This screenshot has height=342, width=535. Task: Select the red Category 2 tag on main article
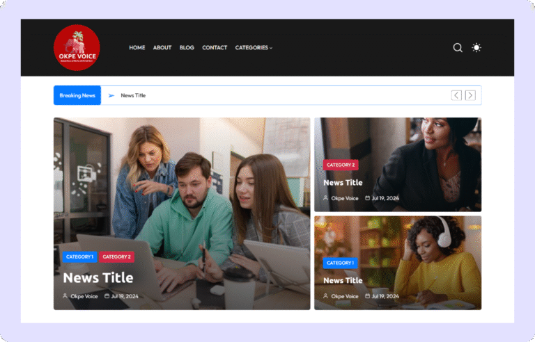(x=116, y=256)
